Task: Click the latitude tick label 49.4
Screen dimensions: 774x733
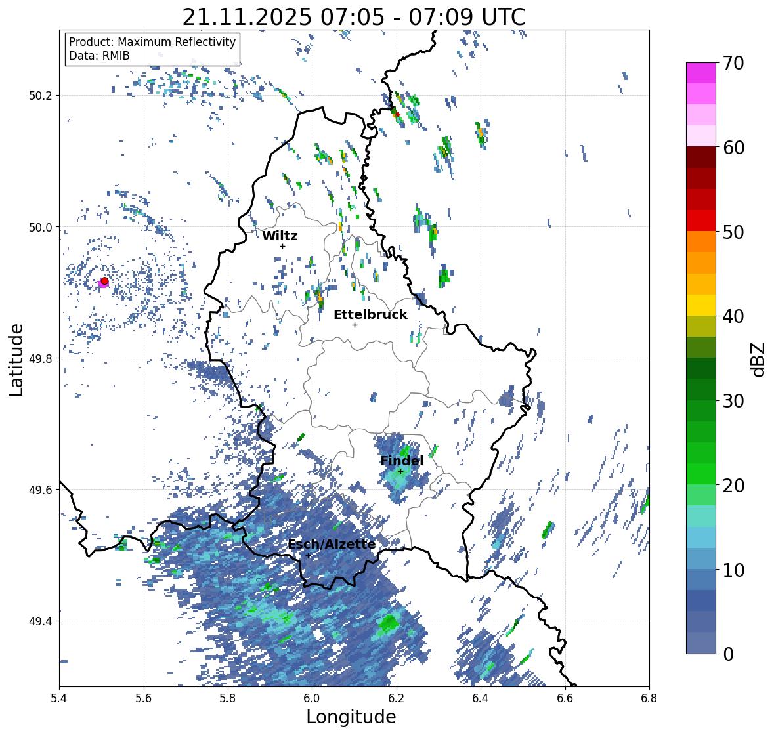Action: 41,621
